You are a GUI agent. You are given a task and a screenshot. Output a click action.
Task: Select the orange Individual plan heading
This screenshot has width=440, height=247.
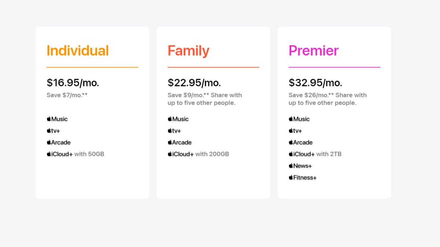78,50
